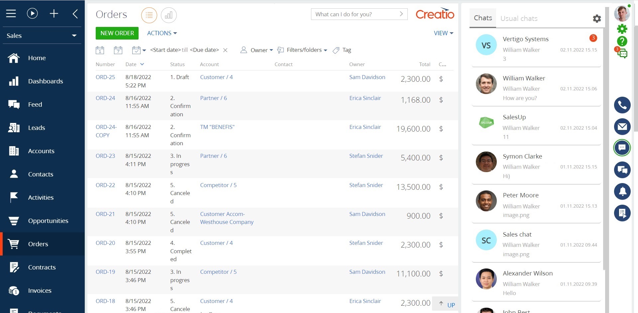Open the today calendar filter icon
This screenshot has height=313, width=638.
pos(100,50)
